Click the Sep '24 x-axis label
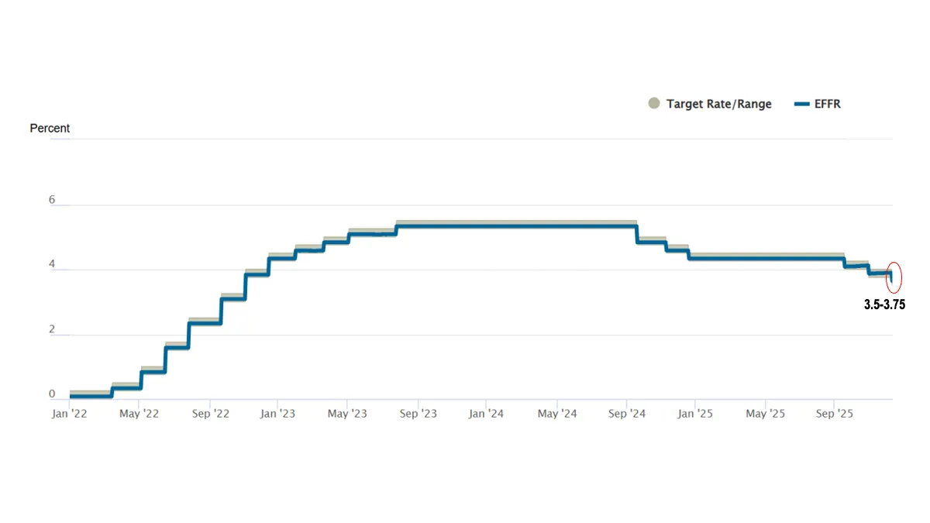930x523 pixels. click(627, 414)
